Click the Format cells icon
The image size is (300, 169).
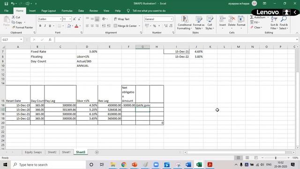tap(241, 19)
